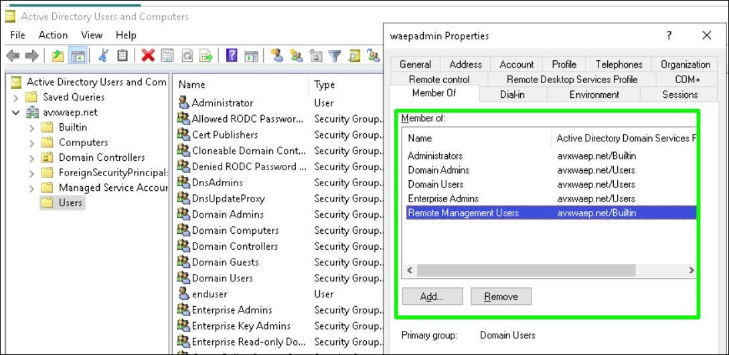Select Remote Management Users in Member of list

(x=551, y=213)
